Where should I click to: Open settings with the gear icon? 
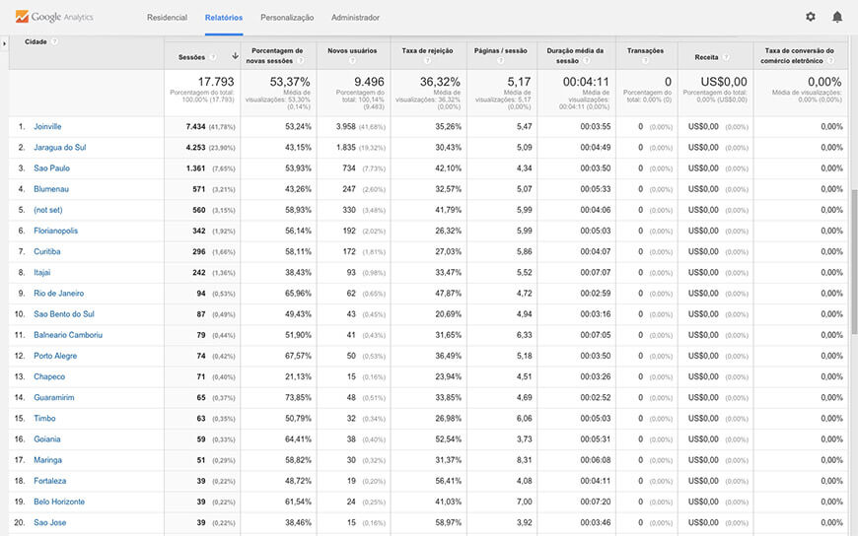pos(811,17)
